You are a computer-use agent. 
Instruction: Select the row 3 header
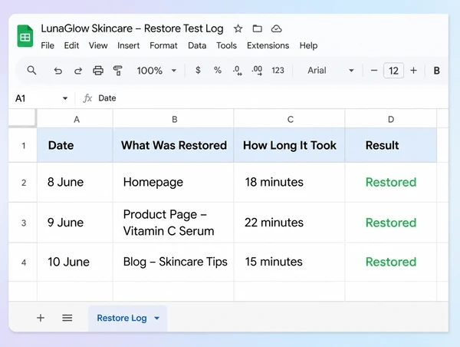[x=23, y=223]
